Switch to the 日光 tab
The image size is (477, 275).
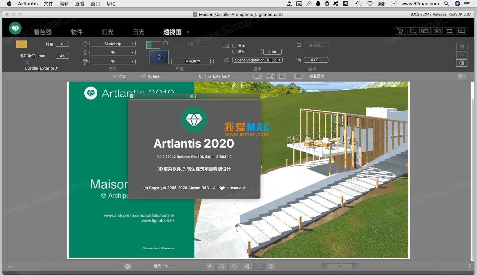(x=139, y=32)
